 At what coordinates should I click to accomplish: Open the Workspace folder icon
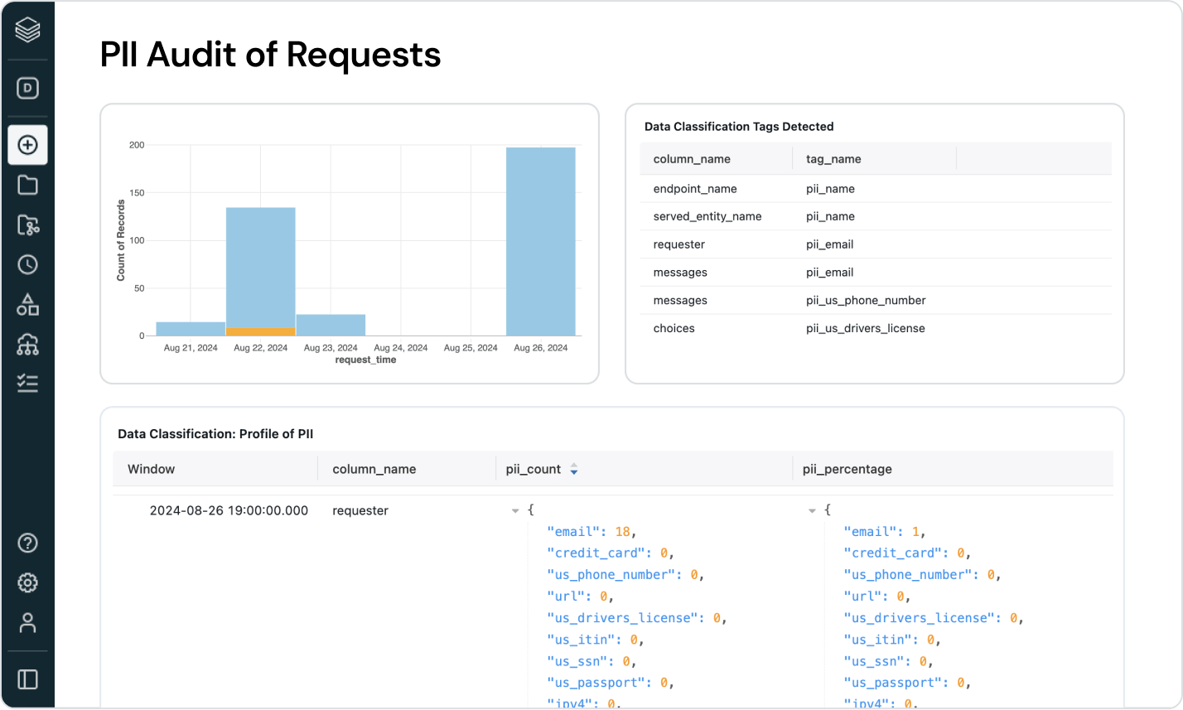(27, 185)
